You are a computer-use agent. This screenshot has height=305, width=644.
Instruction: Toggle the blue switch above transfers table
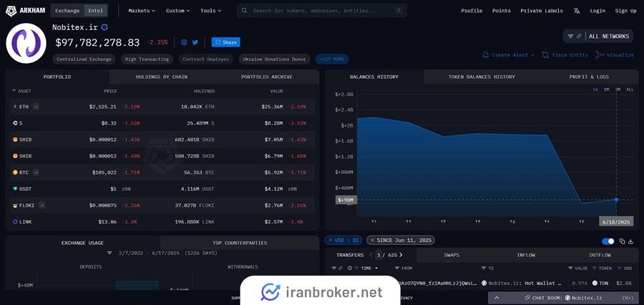coord(608,241)
